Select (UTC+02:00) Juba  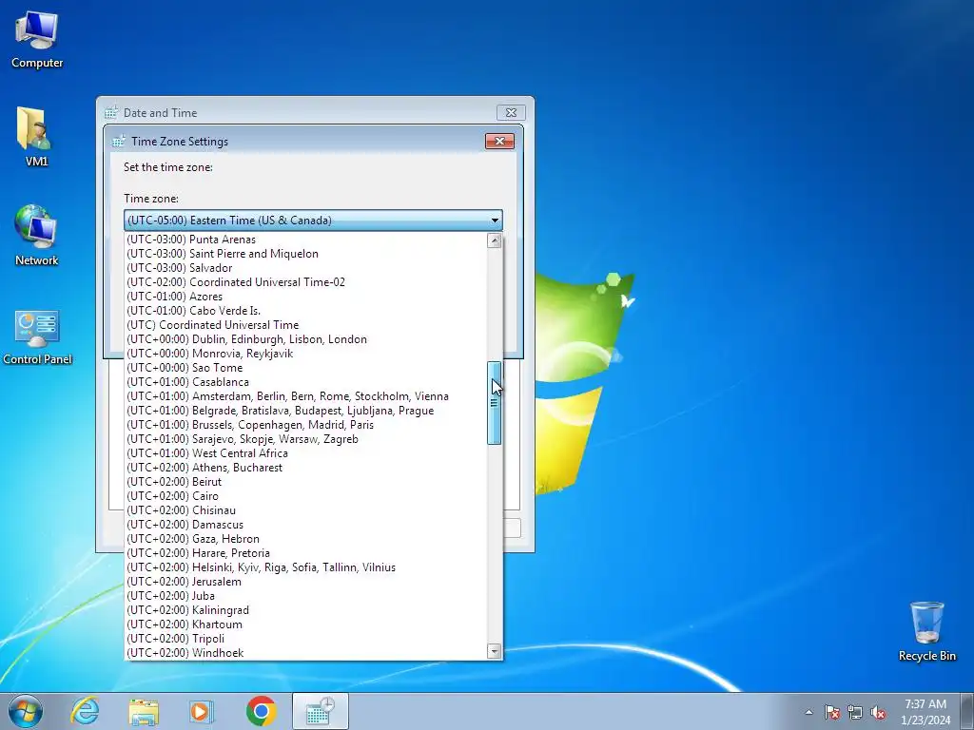click(306, 597)
